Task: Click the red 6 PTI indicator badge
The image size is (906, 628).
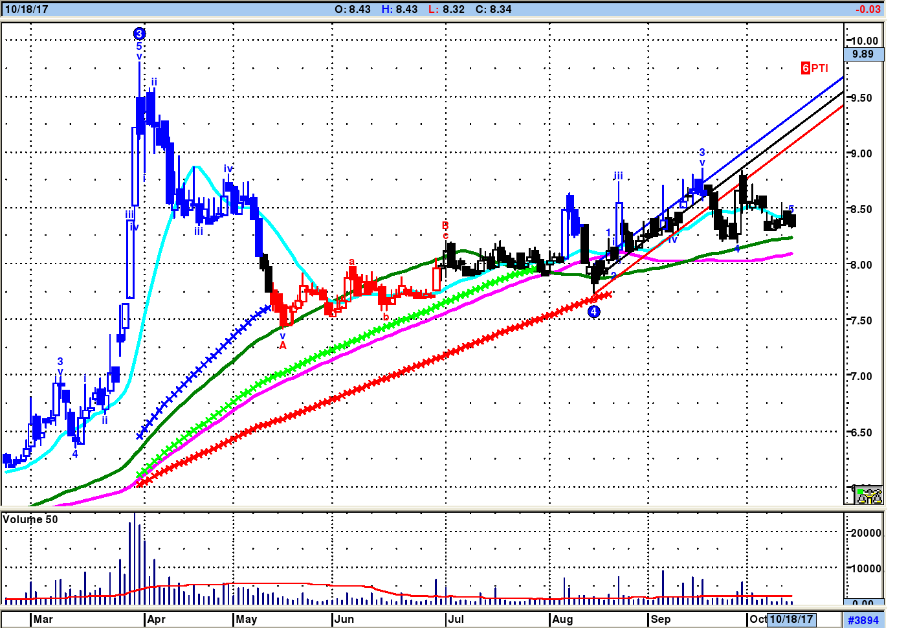Action: [814, 68]
